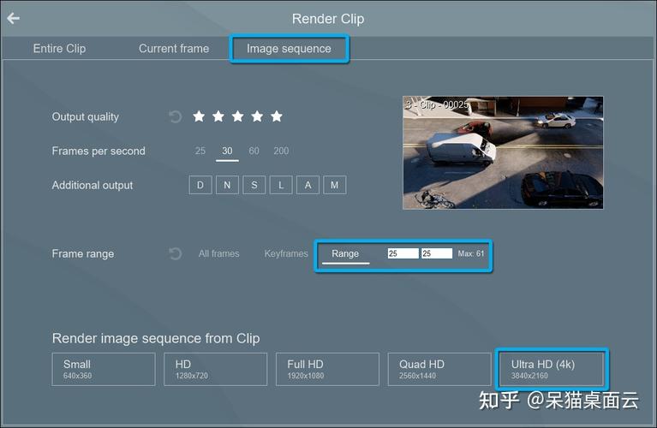Viewport: 657px width, 428px height.
Task: Select 200 frames per second
Action: coord(281,151)
